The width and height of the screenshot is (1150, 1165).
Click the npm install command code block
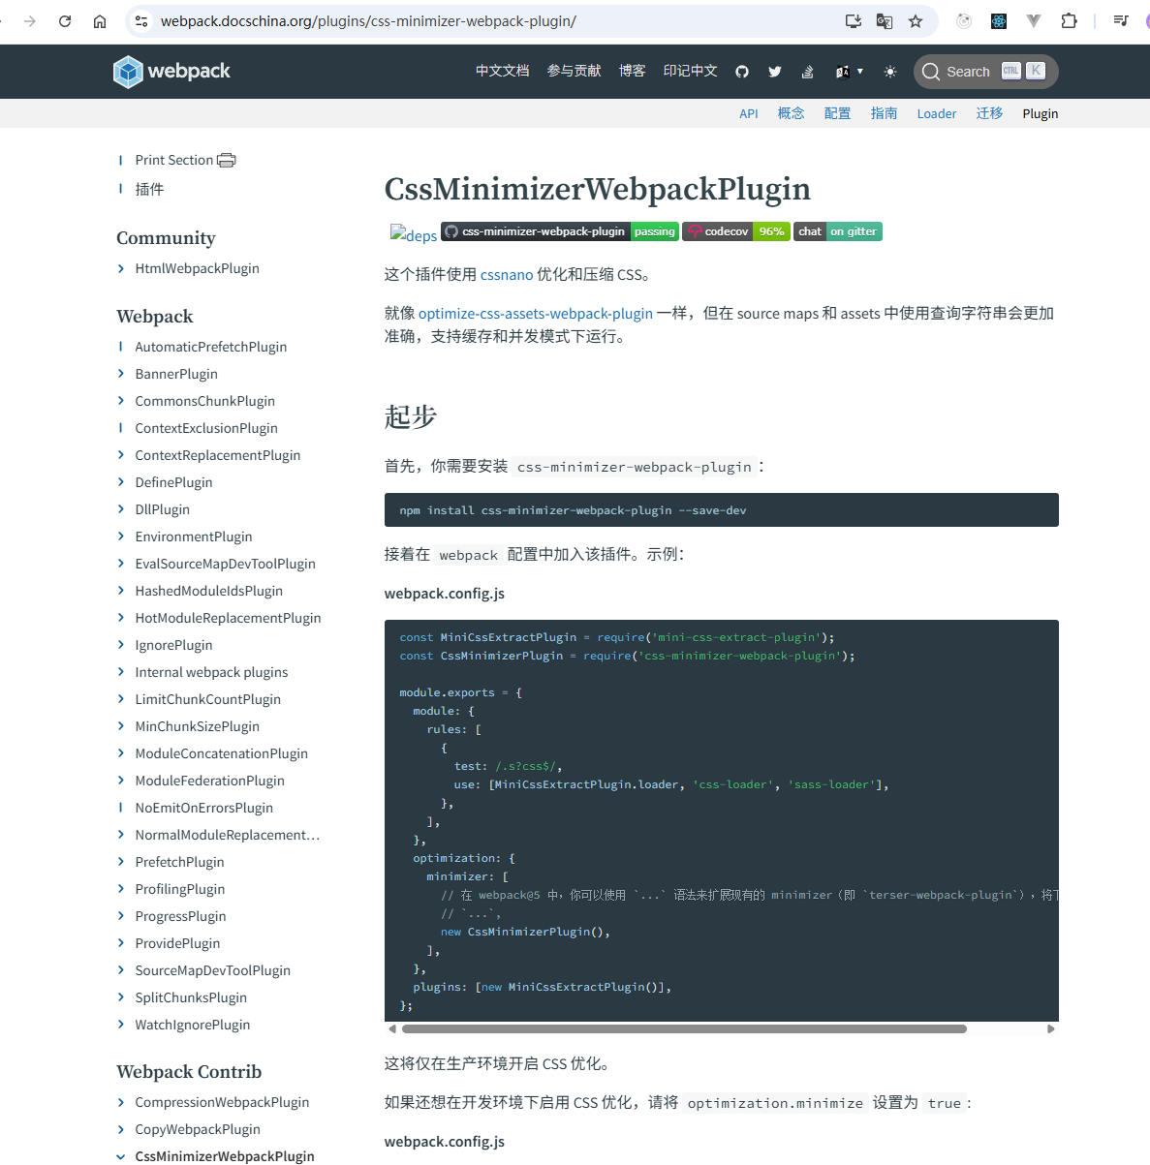(x=722, y=510)
